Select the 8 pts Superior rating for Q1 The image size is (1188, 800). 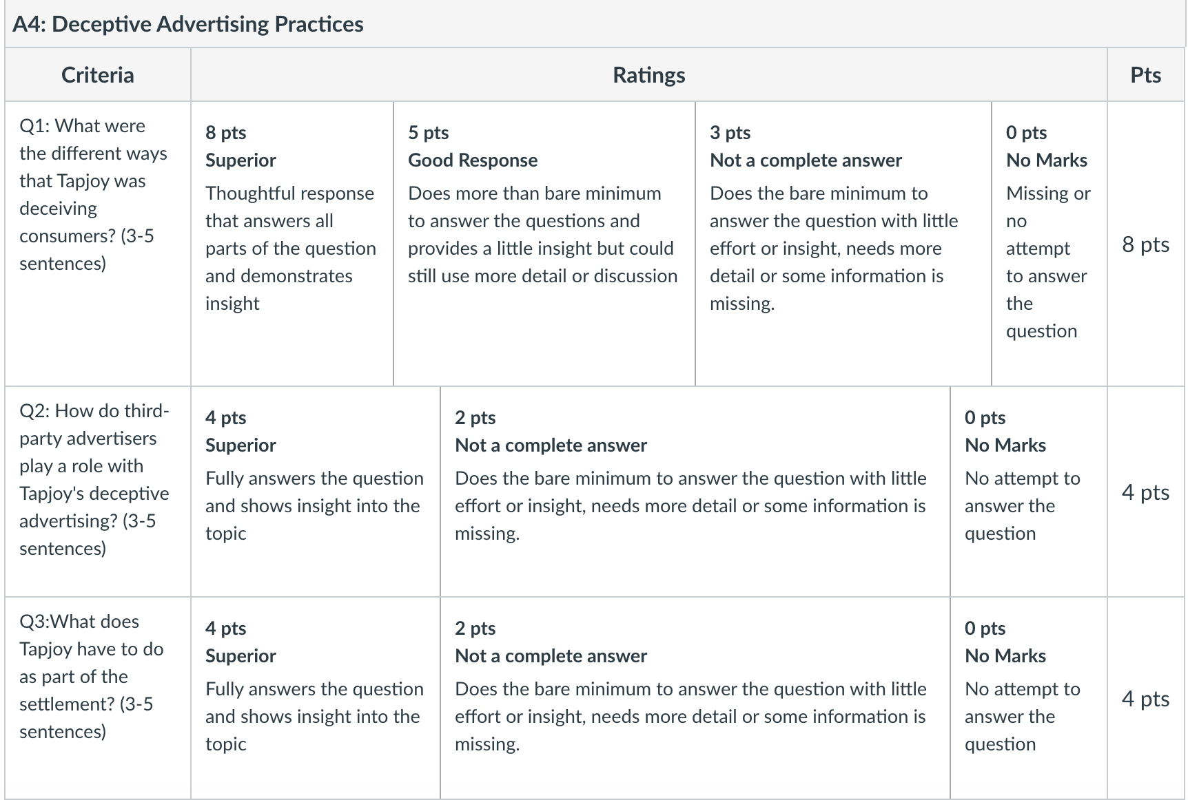coord(292,244)
